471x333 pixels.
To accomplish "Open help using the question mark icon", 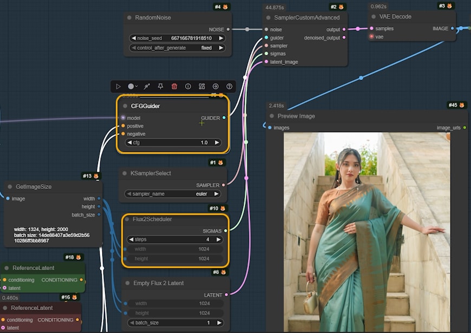I will (x=230, y=86).
